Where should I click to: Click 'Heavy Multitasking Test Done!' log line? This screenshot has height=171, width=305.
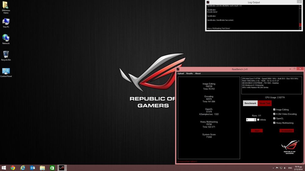coord(218,29)
